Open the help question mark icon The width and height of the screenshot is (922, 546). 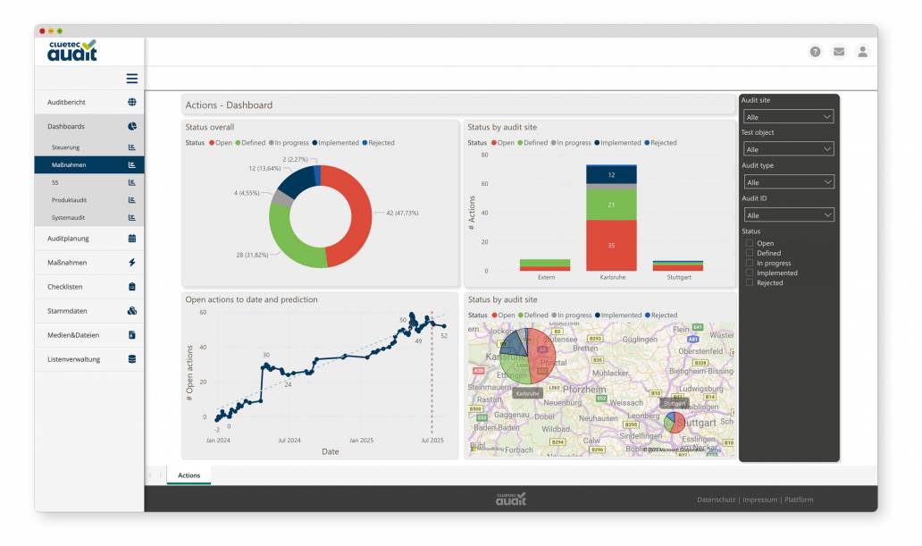pyautogui.click(x=815, y=52)
